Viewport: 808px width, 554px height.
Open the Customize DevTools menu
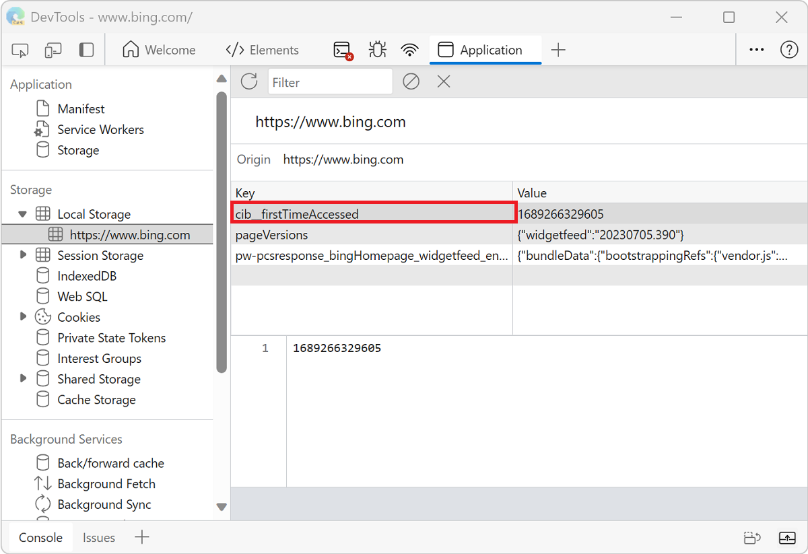point(756,50)
